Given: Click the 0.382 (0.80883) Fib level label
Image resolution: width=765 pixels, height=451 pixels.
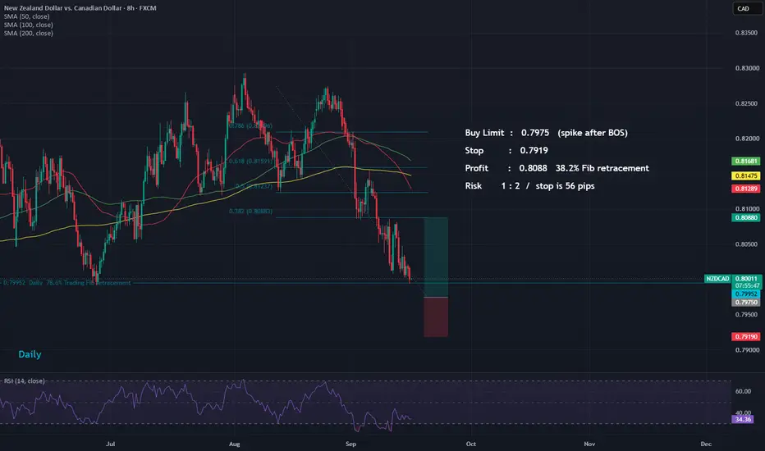Looking at the screenshot, I should (250, 211).
